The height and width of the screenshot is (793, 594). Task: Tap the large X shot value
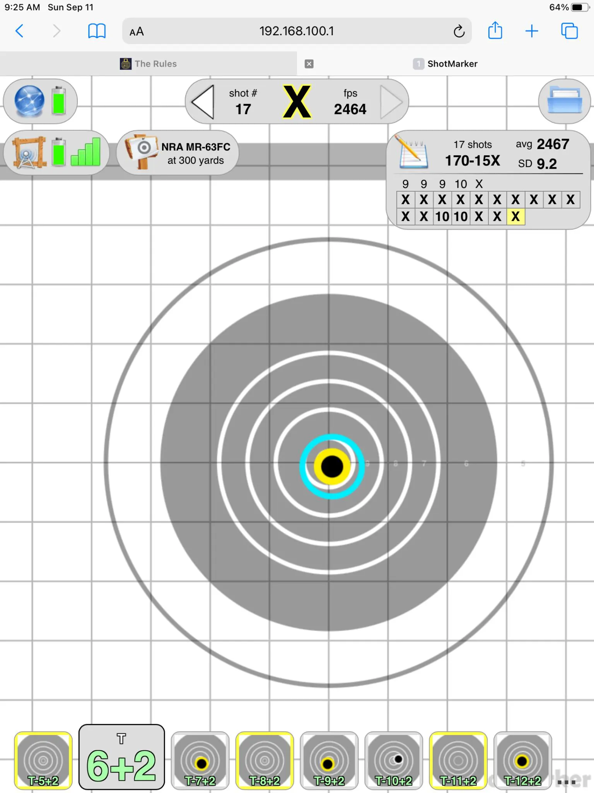pos(297,102)
